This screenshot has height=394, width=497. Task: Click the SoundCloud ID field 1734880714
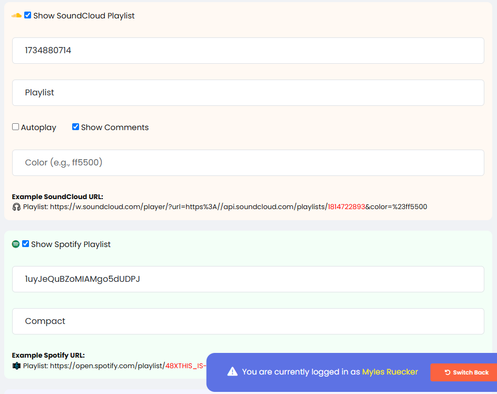248,51
